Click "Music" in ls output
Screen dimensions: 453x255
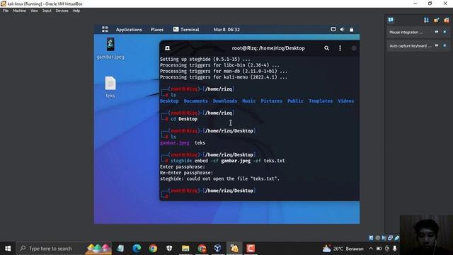(248, 101)
